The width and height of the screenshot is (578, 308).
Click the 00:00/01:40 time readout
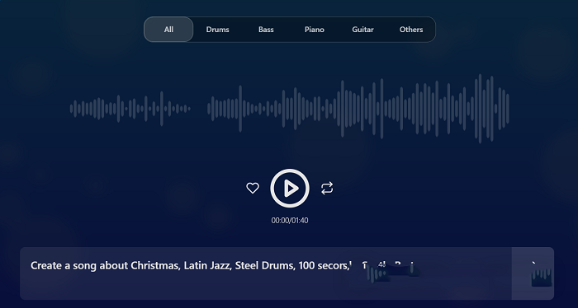pyautogui.click(x=290, y=221)
